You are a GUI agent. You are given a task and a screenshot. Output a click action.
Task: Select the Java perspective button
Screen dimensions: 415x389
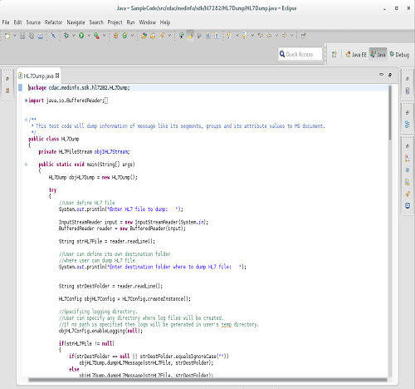point(378,55)
